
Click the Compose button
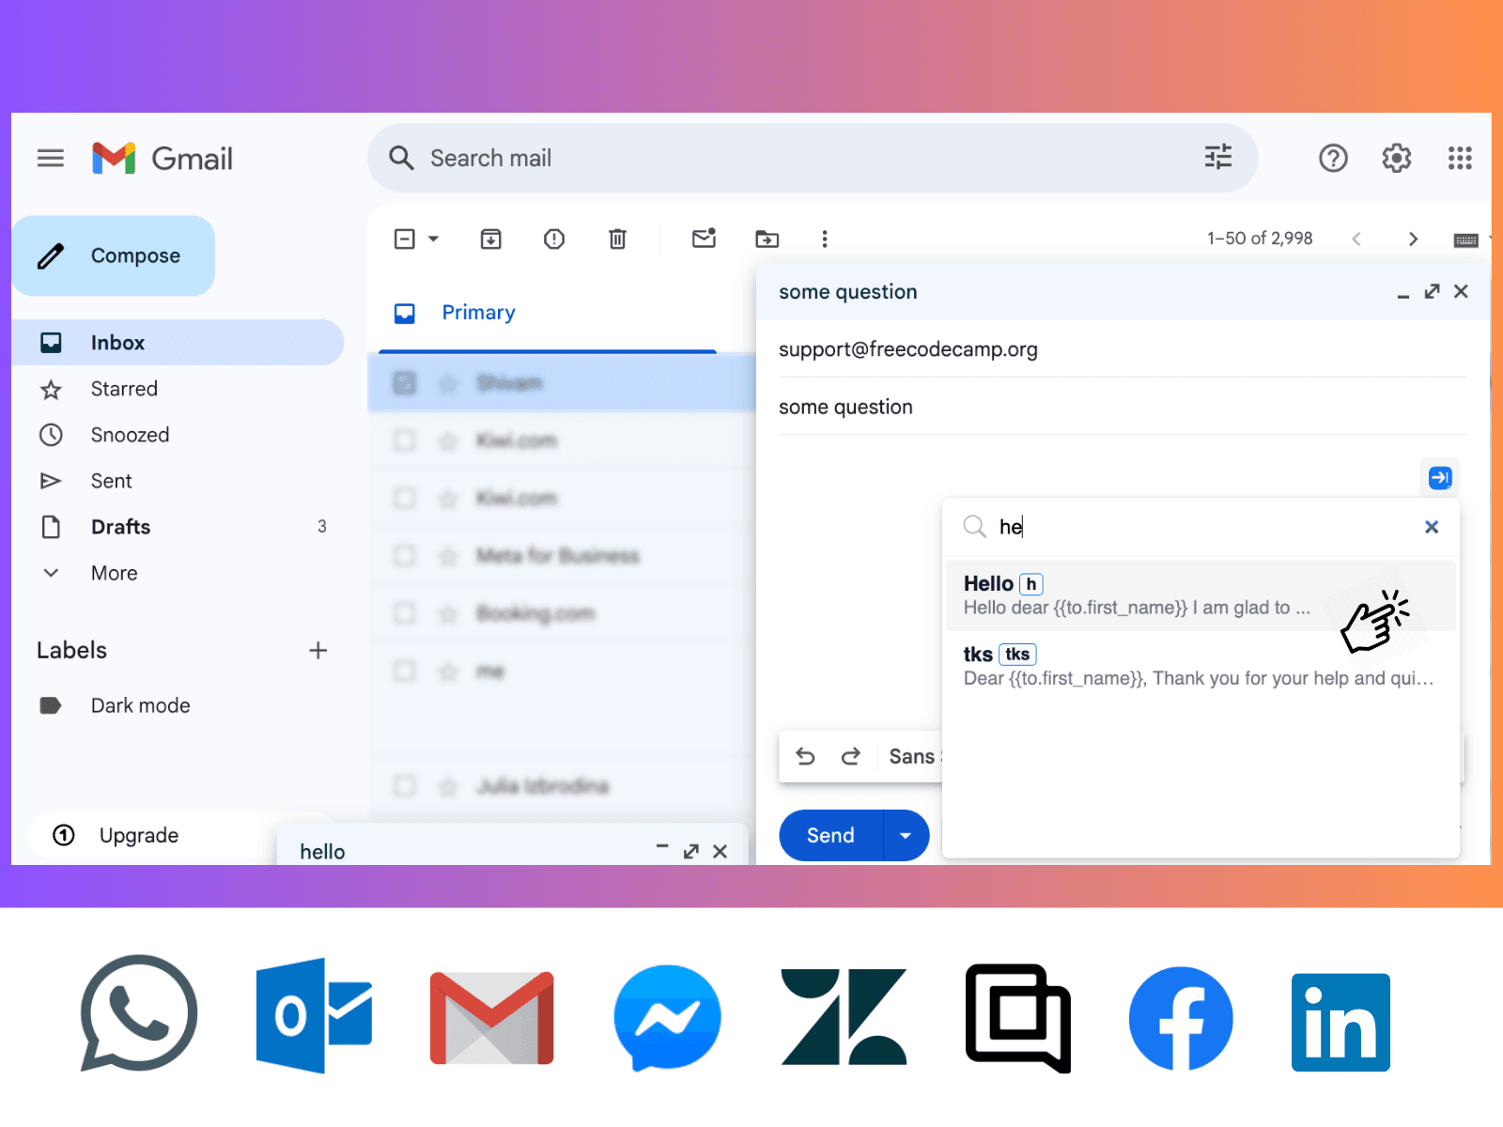tap(113, 255)
